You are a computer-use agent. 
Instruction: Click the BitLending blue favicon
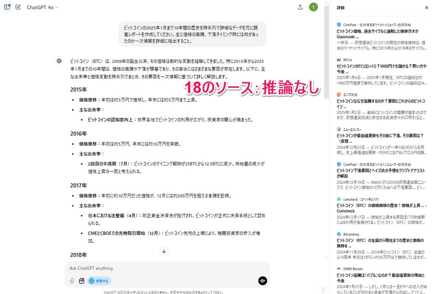pos(339,234)
